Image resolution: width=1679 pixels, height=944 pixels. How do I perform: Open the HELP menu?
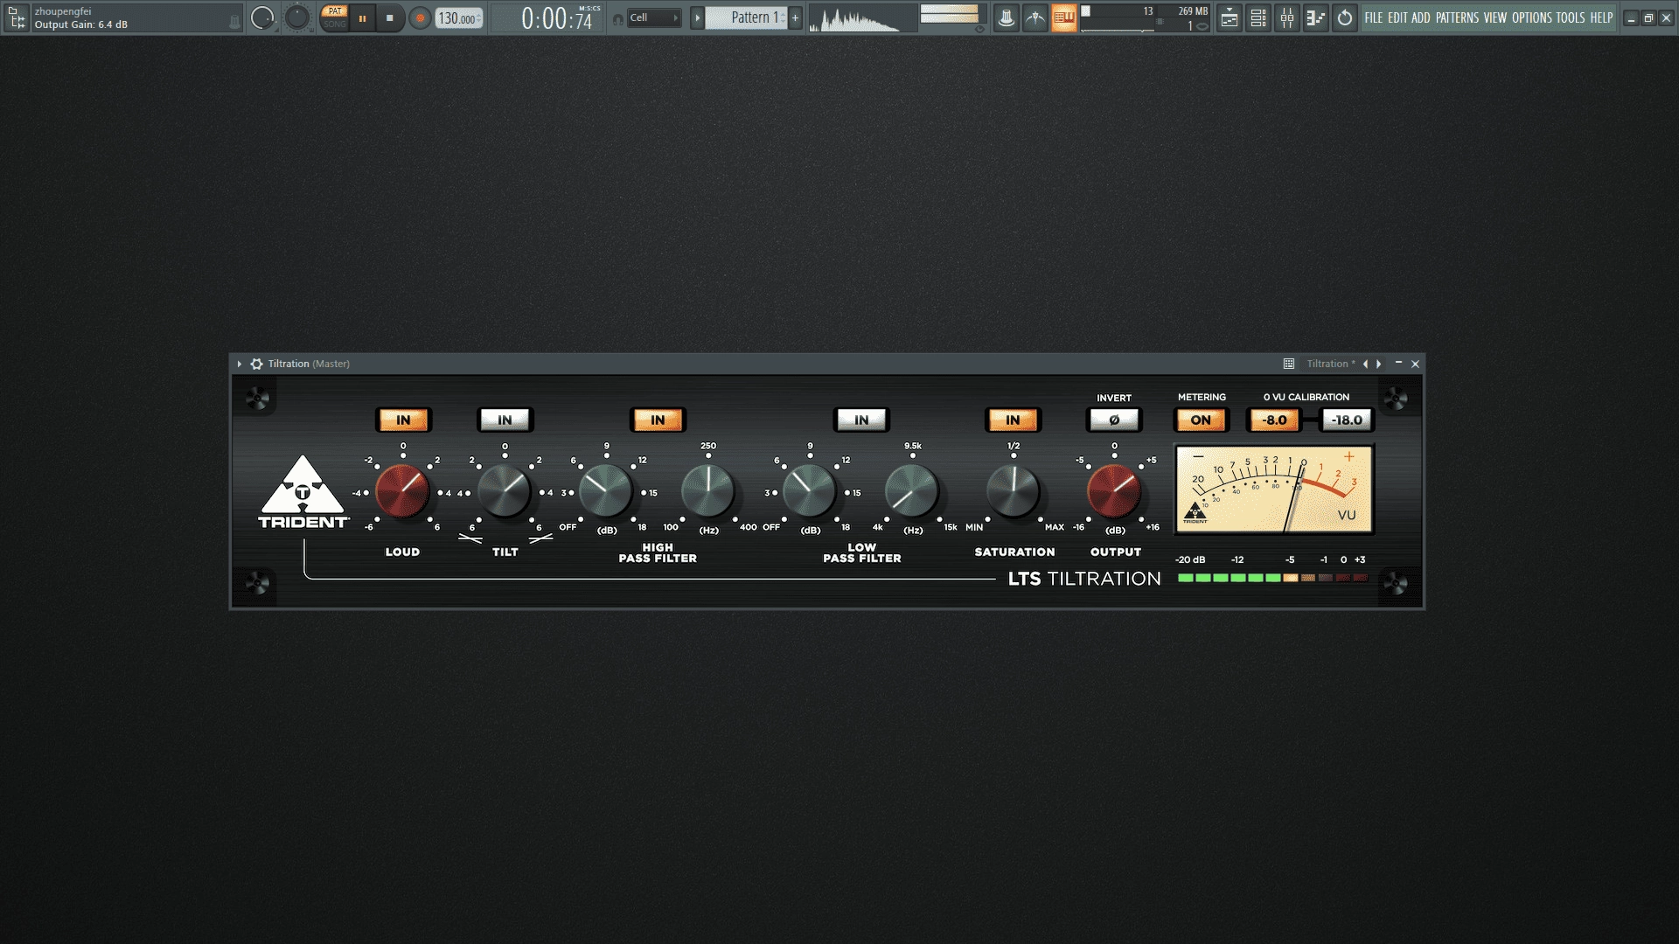tap(1601, 17)
